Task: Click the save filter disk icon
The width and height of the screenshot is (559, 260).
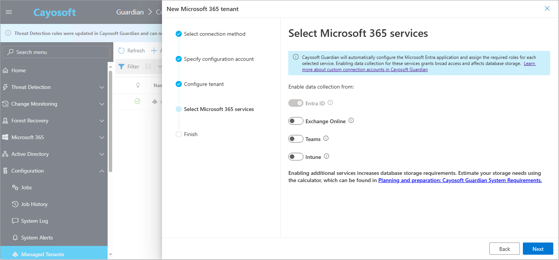Action: coord(148,67)
